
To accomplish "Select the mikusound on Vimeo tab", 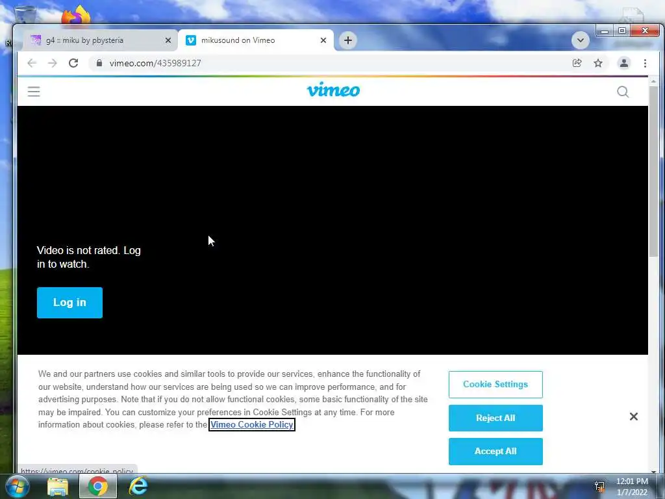I will (x=256, y=40).
